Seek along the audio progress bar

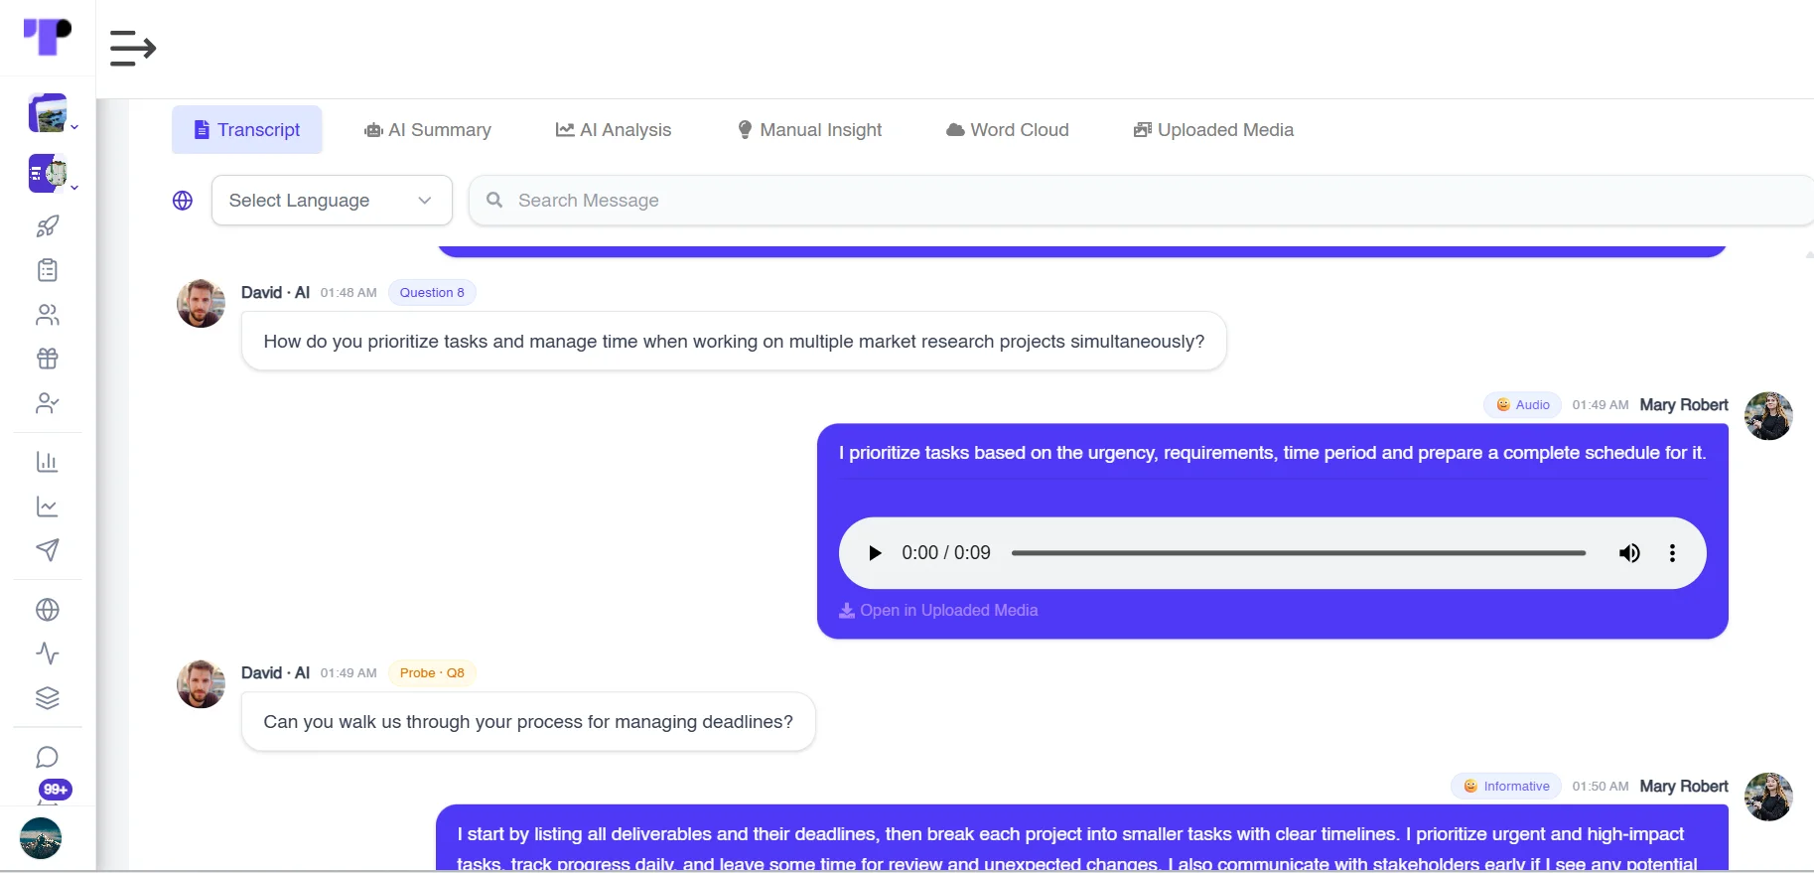[1299, 553]
